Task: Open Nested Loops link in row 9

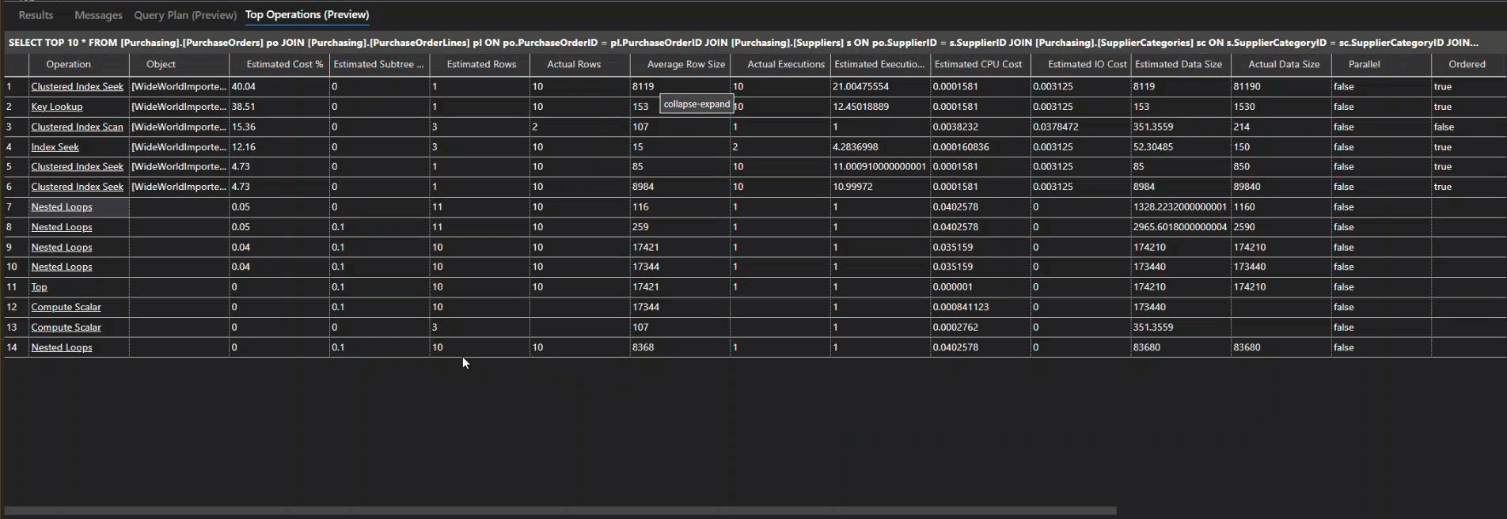Action: pyautogui.click(x=62, y=248)
